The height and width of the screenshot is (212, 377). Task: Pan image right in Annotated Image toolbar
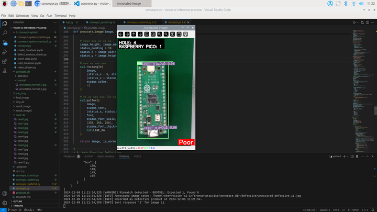click(127, 35)
